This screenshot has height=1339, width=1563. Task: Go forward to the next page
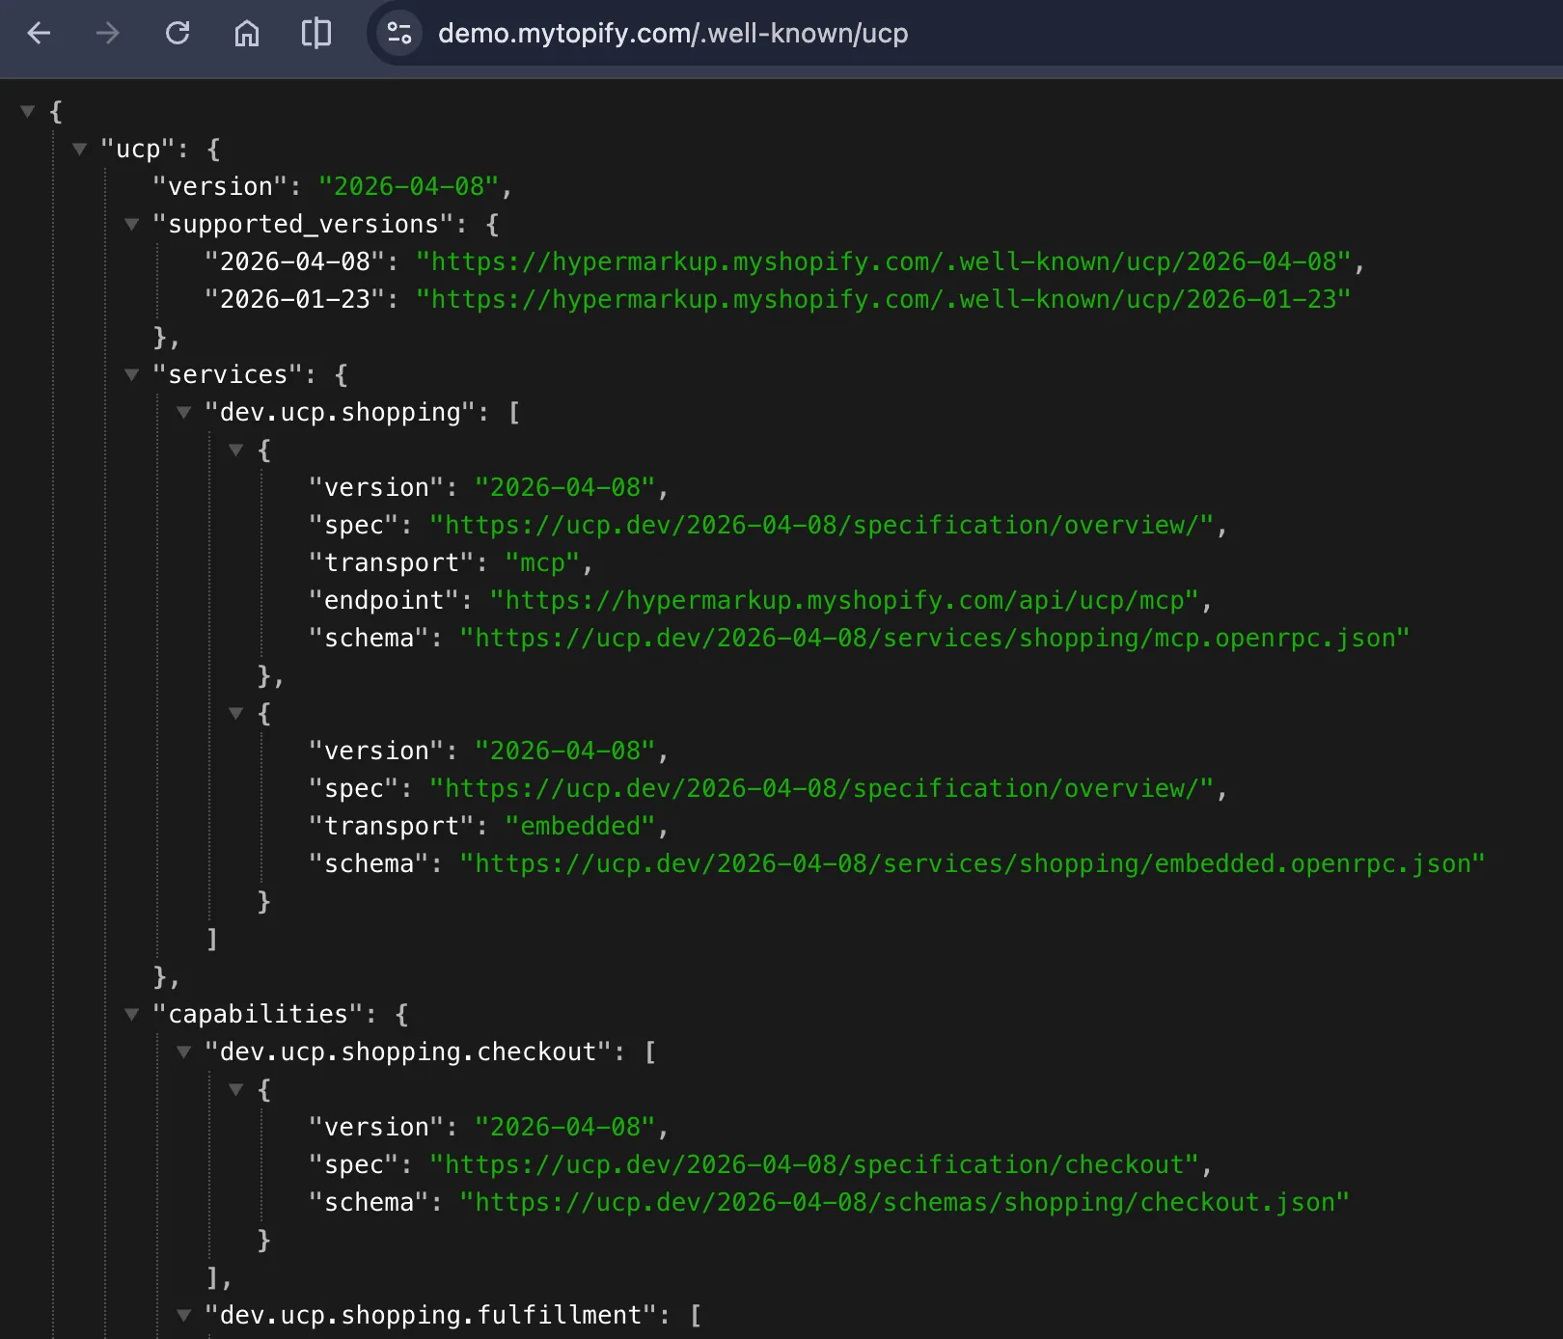[x=108, y=34]
